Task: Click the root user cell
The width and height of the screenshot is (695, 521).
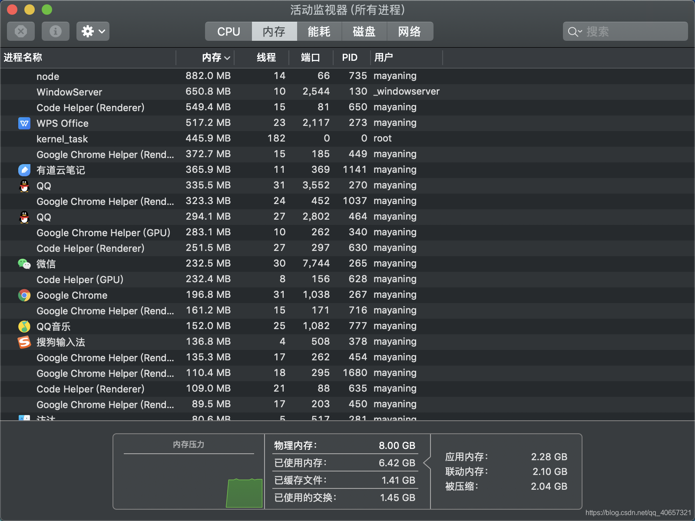Action: pos(383,138)
